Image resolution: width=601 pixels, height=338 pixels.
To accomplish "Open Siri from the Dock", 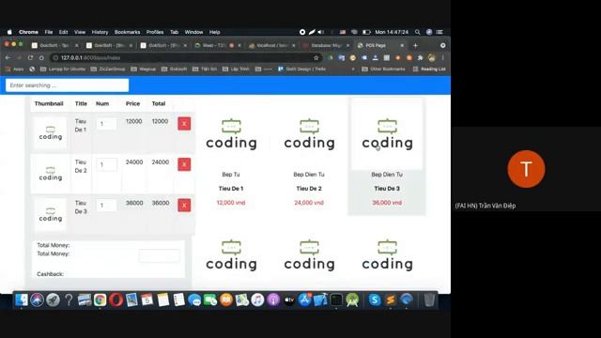I will (38, 300).
